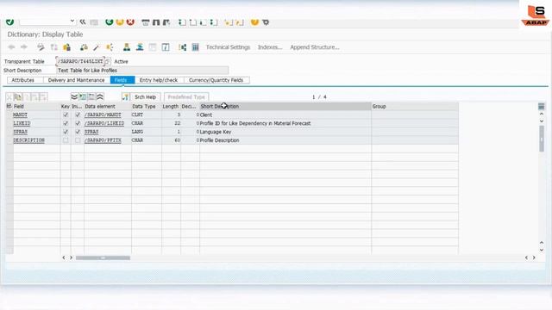Select the Fields tab
The height and width of the screenshot is (310, 552).
[122, 80]
